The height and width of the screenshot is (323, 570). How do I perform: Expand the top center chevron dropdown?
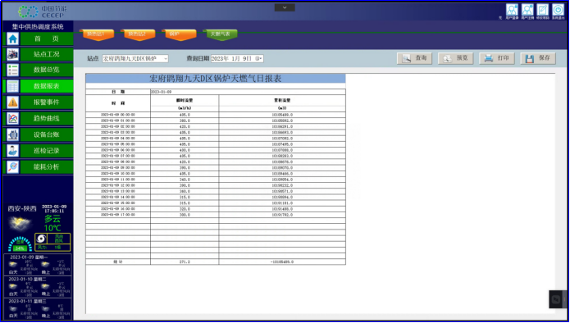click(x=285, y=7)
